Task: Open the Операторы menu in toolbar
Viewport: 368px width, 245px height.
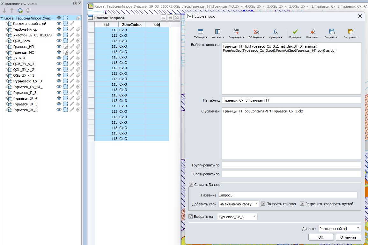Action: tap(236, 34)
